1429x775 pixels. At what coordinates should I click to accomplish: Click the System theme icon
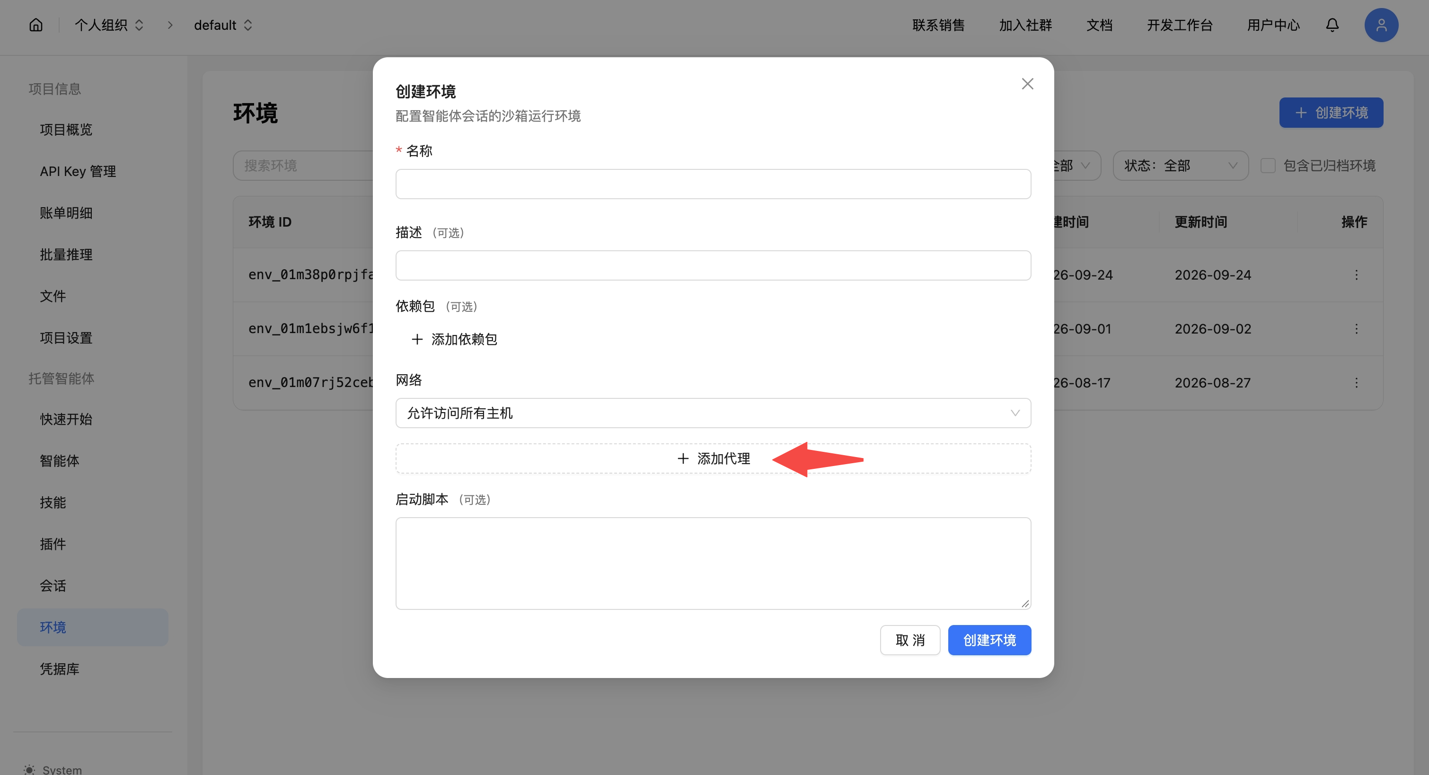[x=29, y=769]
